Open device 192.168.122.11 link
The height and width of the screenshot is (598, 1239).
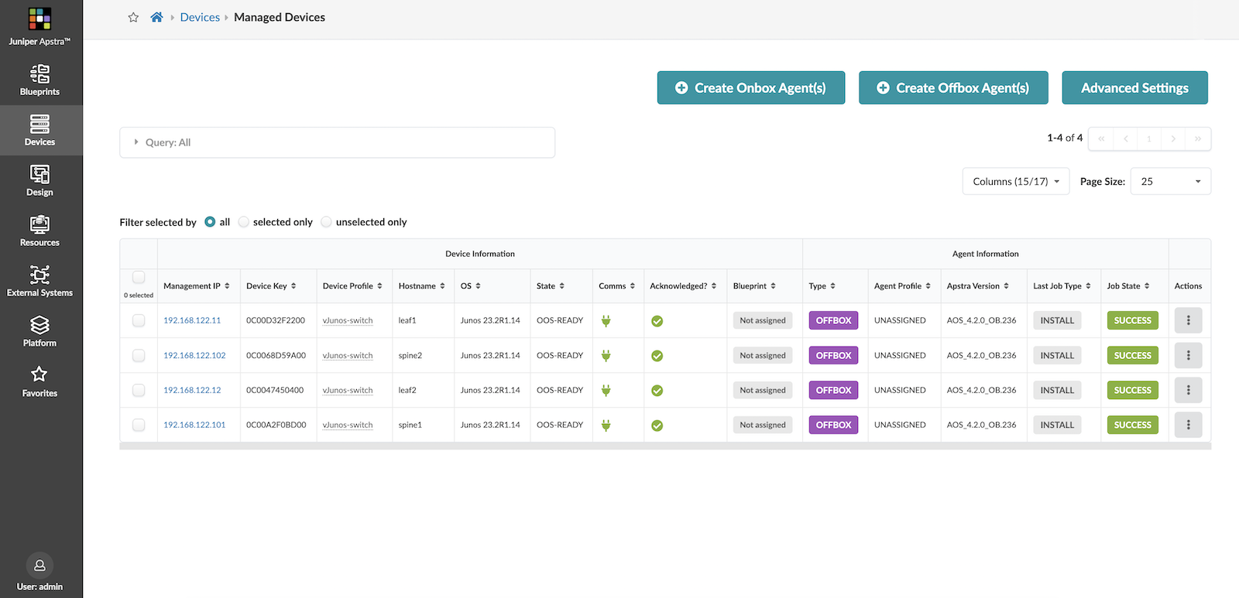pos(192,320)
